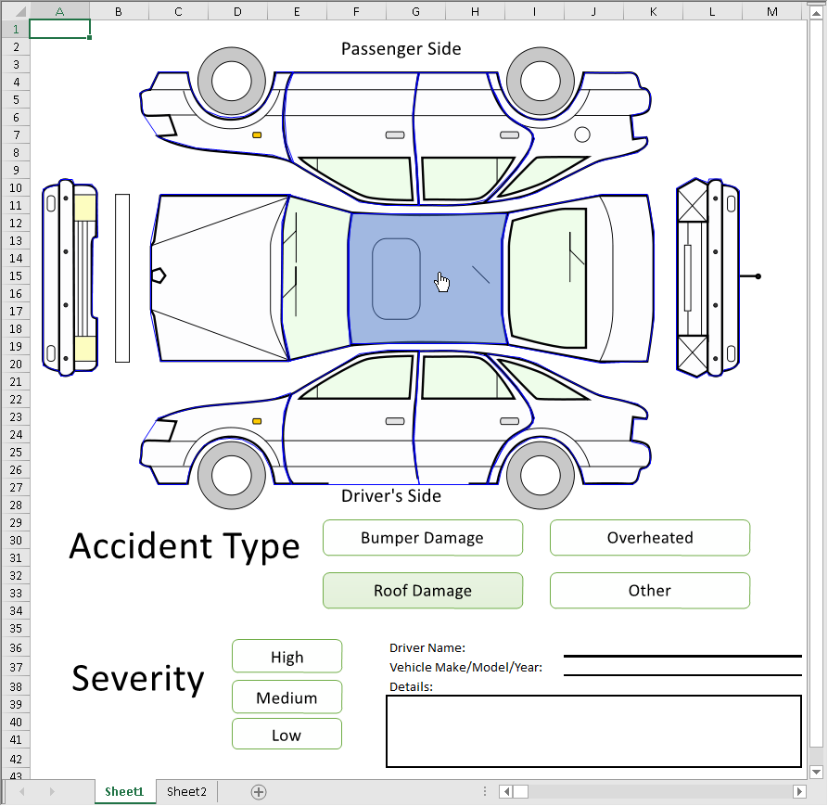The width and height of the screenshot is (828, 806).
Task: Click the new sheet plus icon
Action: pos(259,791)
